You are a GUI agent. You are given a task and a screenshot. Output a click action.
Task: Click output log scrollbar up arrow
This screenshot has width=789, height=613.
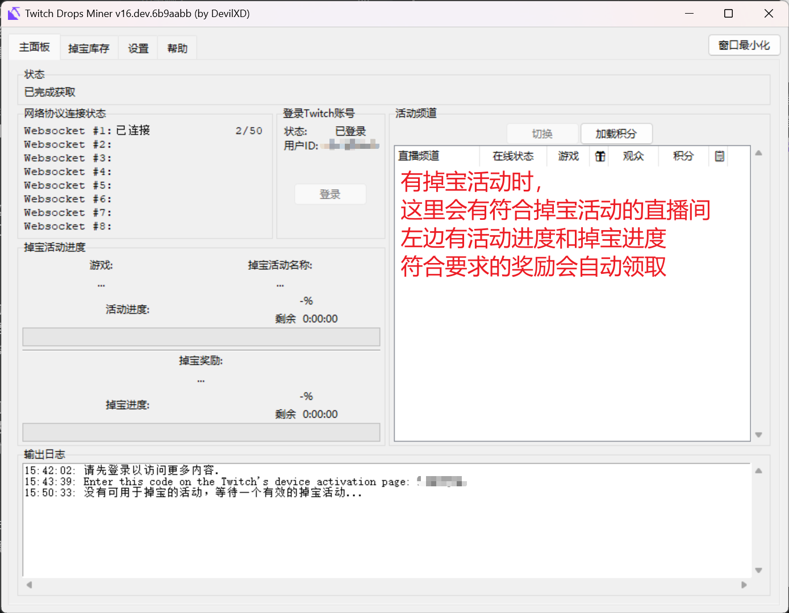pos(758,470)
